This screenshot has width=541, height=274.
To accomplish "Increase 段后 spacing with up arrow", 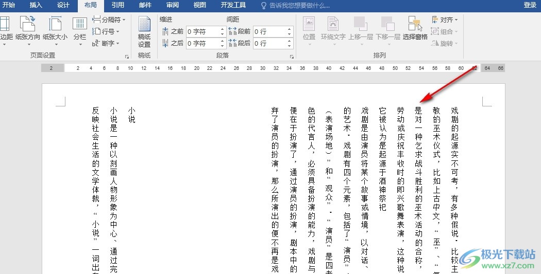I will 290,41.
